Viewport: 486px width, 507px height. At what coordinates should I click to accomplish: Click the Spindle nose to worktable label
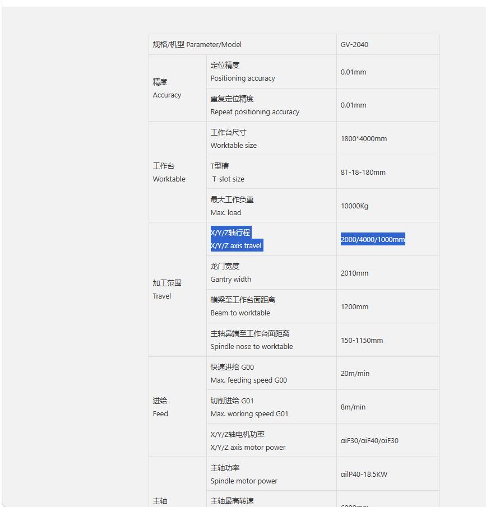pyautogui.click(x=252, y=347)
